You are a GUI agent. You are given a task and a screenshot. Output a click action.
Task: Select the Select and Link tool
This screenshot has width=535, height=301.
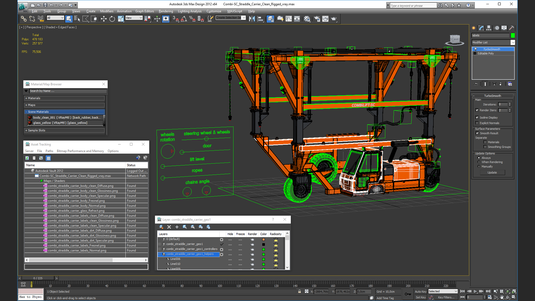[24, 19]
